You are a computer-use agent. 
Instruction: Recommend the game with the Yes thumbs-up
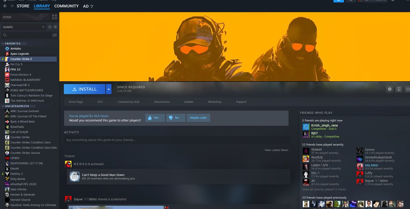point(155,118)
